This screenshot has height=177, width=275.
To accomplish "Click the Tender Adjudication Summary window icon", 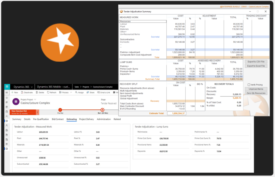I will tap(121, 12).
